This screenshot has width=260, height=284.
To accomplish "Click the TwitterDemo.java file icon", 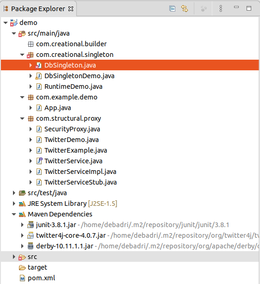I will 39,140.
